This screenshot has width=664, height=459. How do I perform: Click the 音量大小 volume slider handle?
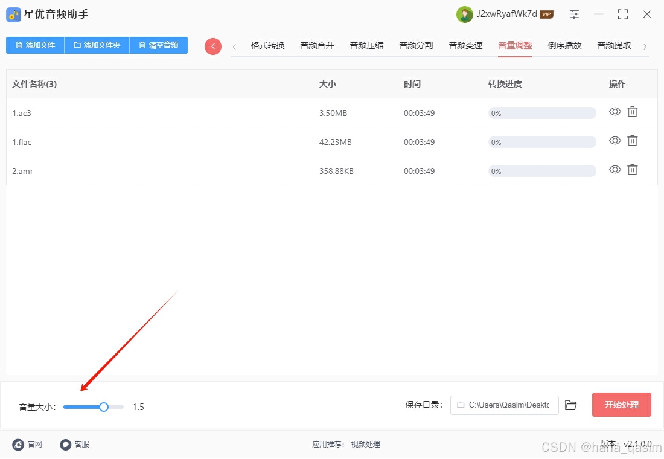click(x=104, y=407)
